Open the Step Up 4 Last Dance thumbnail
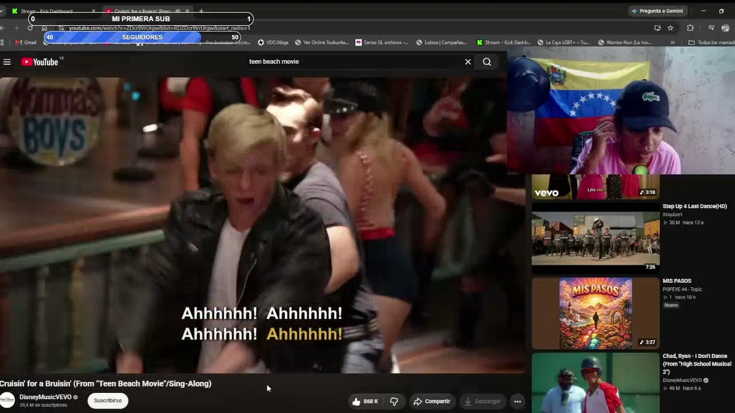 [x=595, y=239]
